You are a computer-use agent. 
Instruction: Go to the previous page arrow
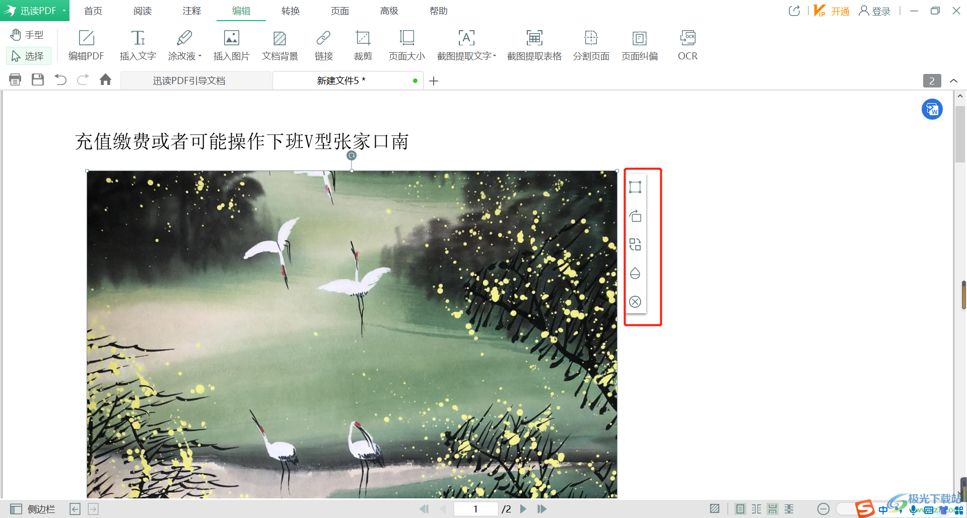(x=443, y=509)
